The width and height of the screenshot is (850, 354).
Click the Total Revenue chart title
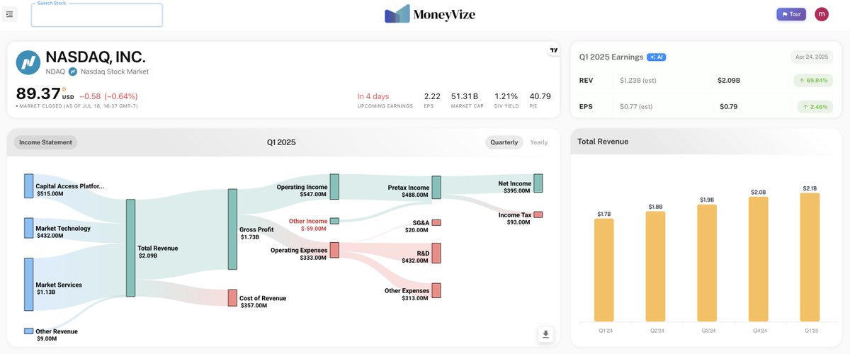[603, 142]
